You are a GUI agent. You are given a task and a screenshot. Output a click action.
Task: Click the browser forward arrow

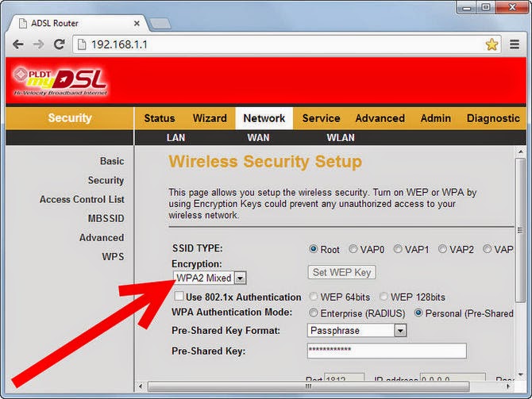[39, 44]
